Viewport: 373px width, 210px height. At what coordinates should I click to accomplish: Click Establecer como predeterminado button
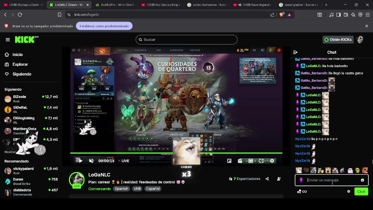pyautogui.click(x=104, y=26)
